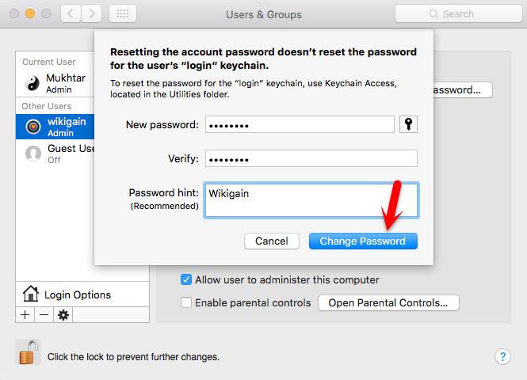
Task: Click the show all preferences grid icon
Action: tap(122, 13)
